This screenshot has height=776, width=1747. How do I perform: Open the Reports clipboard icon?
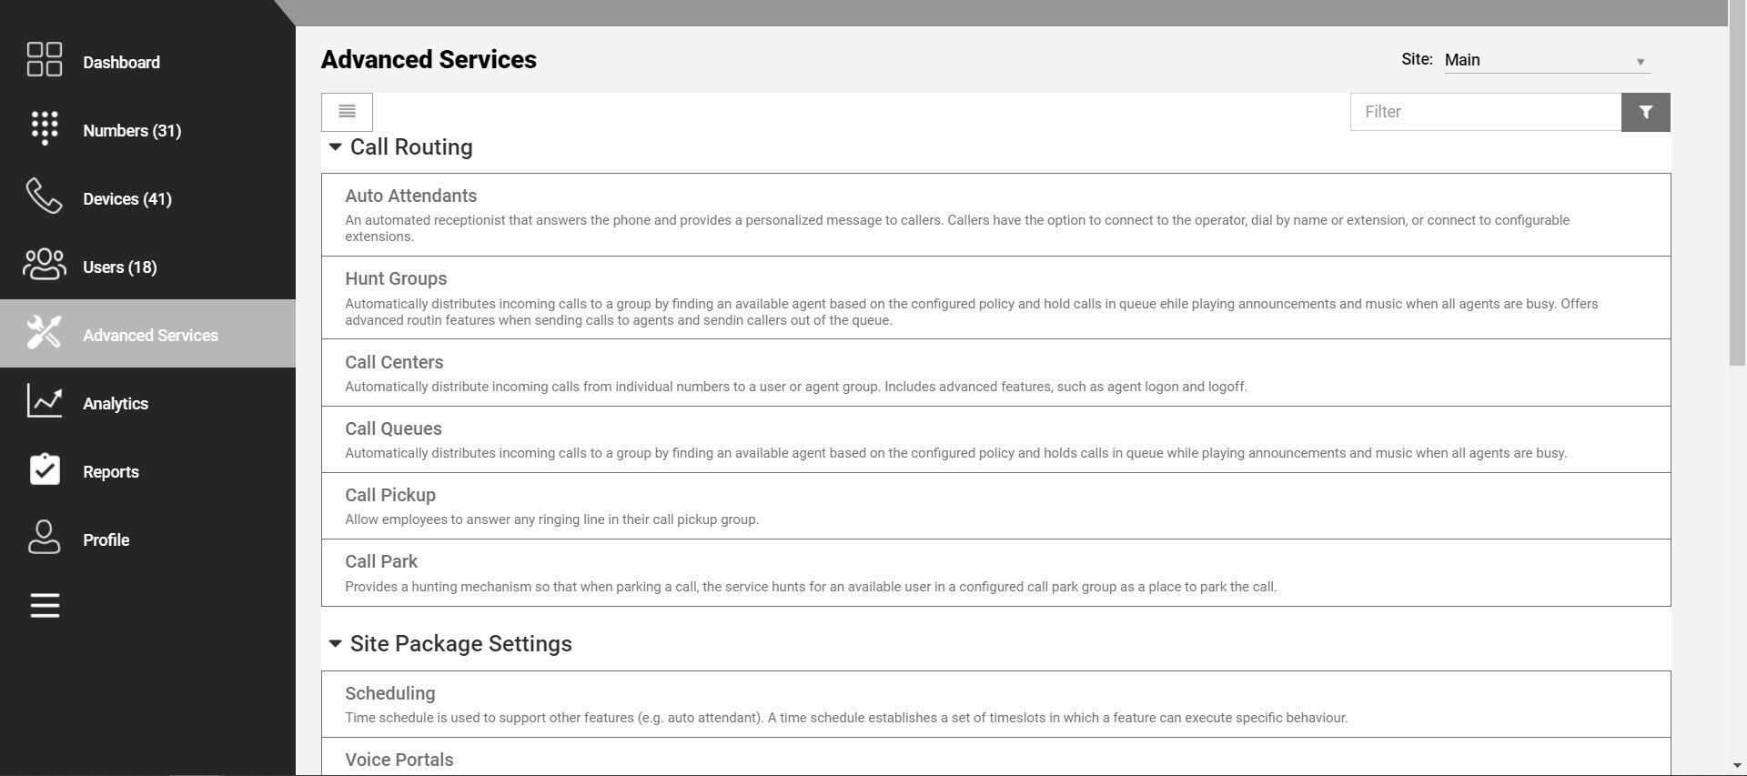click(45, 469)
